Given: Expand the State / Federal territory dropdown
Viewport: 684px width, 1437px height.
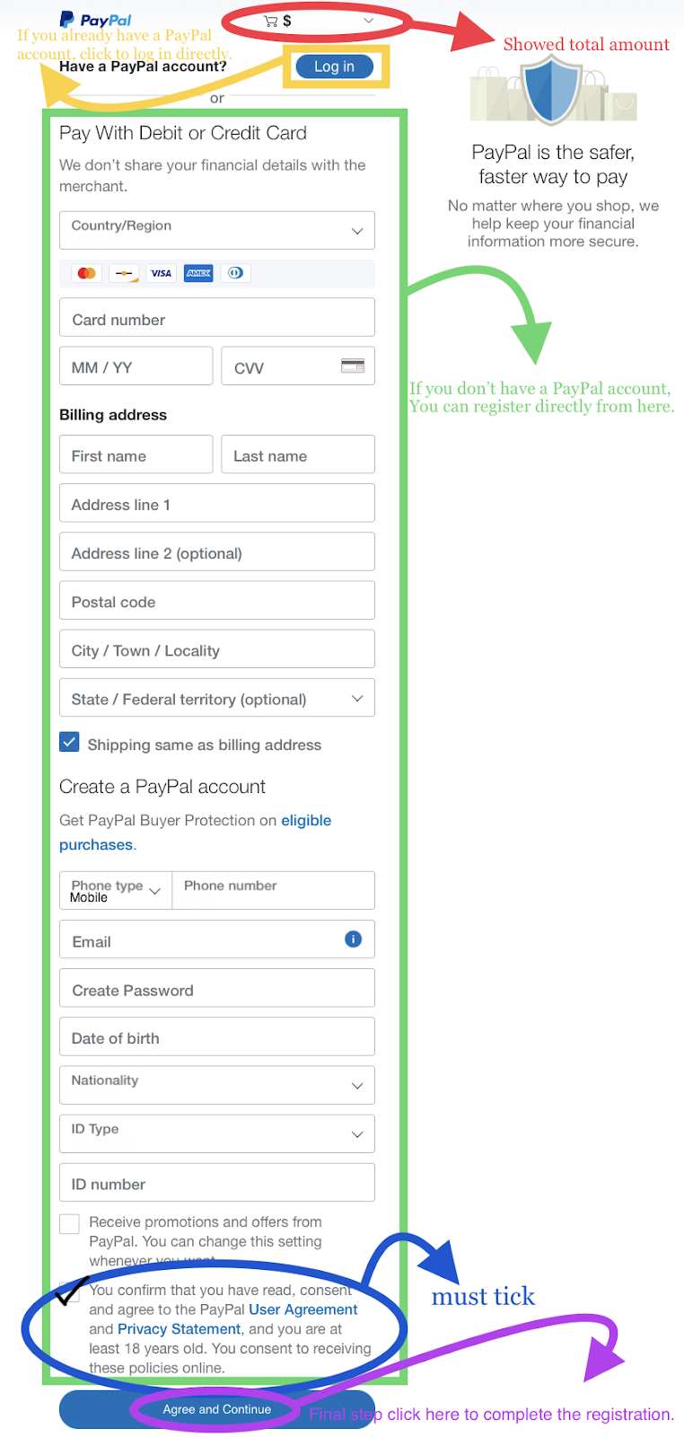Looking at the screenshot, I should pyautogui.click(x=217, y=698).
